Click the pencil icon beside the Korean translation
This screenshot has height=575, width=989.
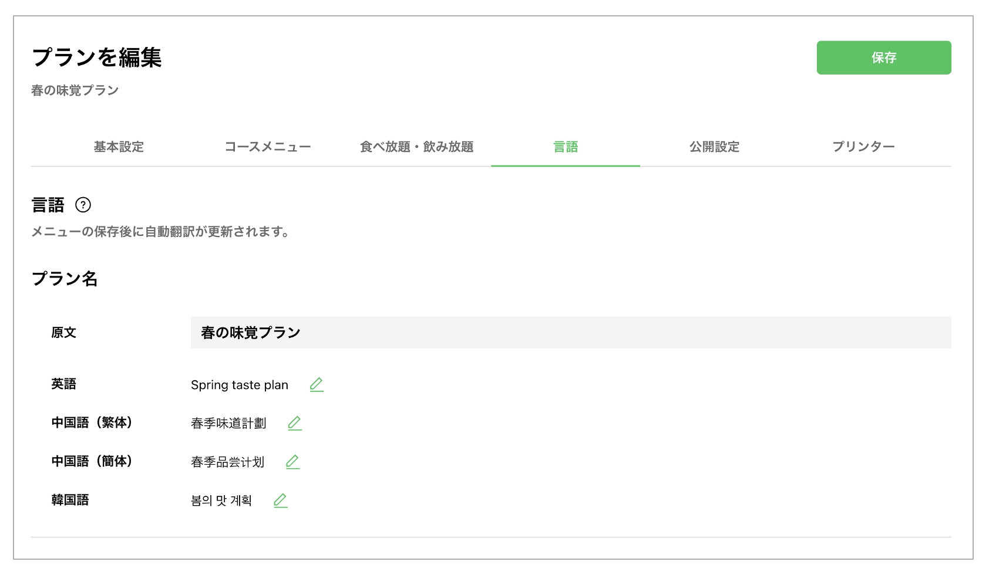tap(281, 500)
